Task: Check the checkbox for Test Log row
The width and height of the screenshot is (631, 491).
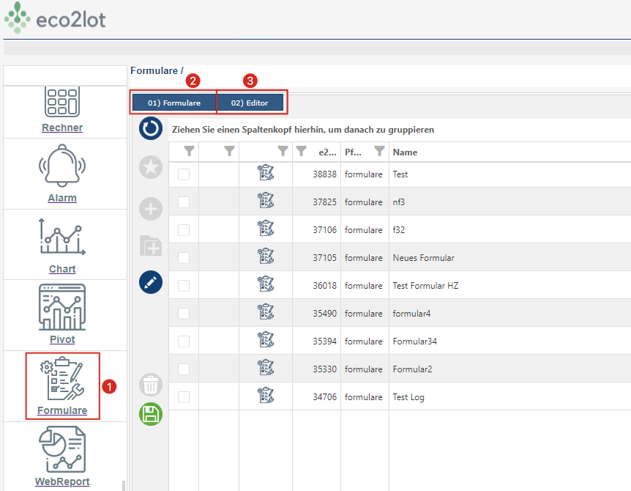Action: click(184, 397)
